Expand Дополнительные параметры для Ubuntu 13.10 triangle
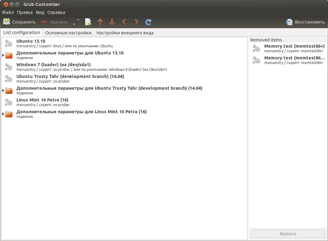 [x=3, y=55]
